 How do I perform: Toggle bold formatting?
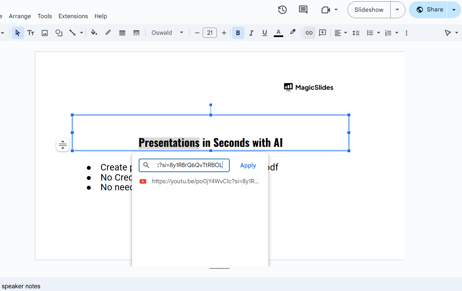238,33
